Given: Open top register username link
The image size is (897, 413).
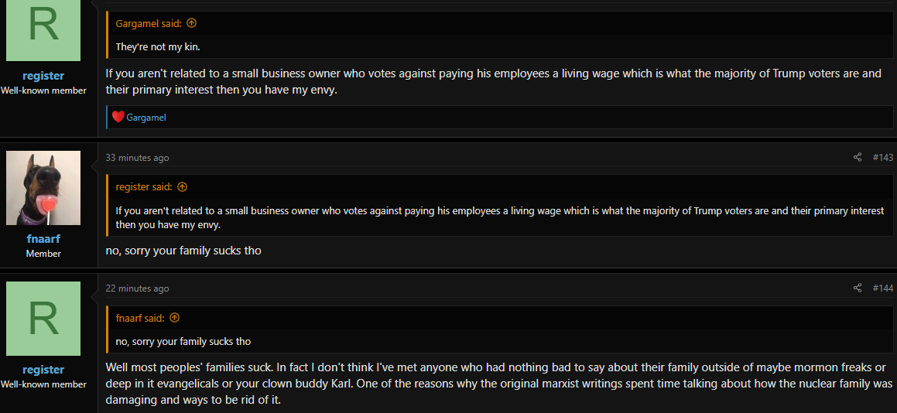Looking at the screenshot, I should point(43,76).
